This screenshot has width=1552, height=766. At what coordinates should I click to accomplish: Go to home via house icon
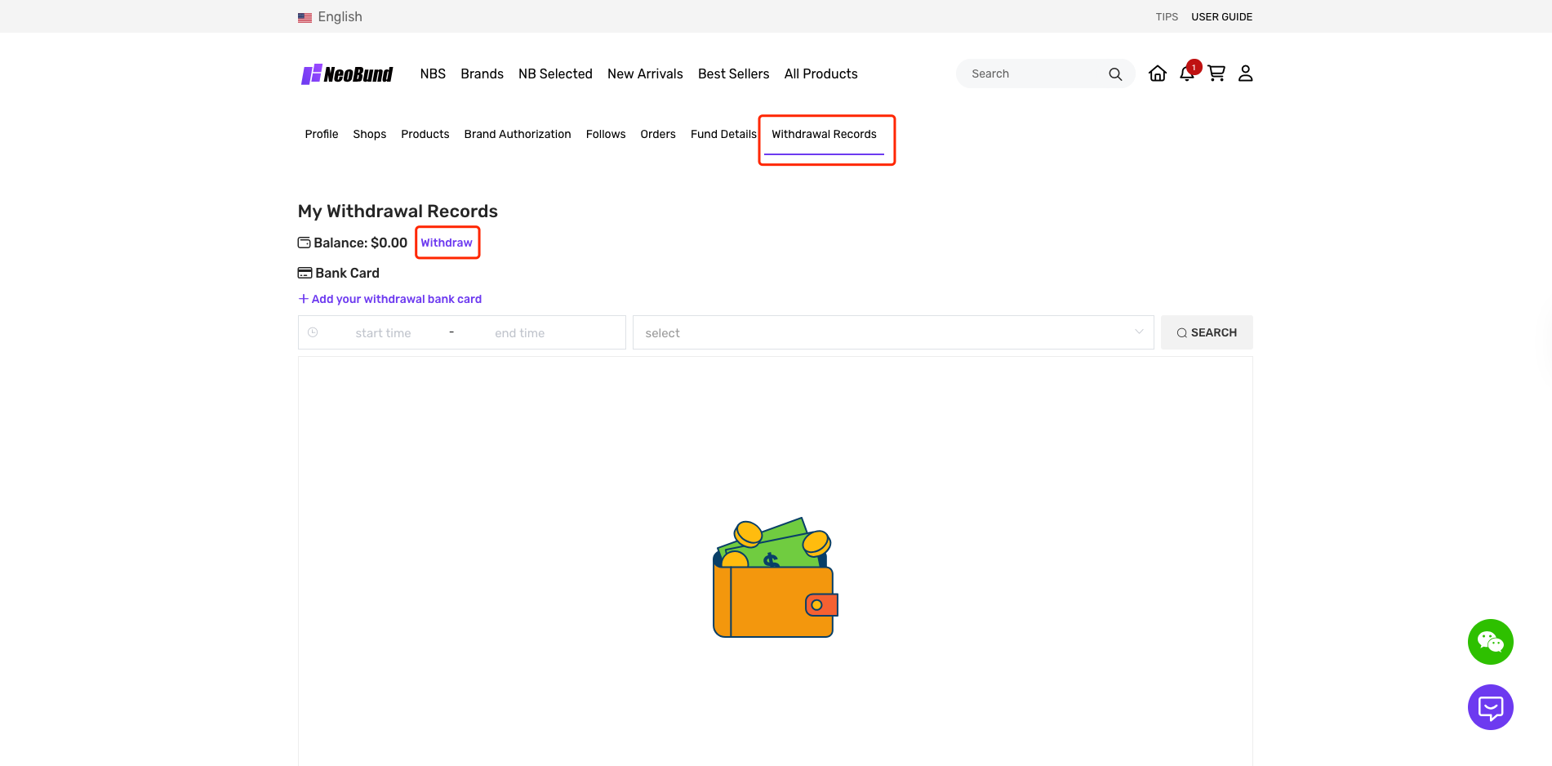point(1157,74)
